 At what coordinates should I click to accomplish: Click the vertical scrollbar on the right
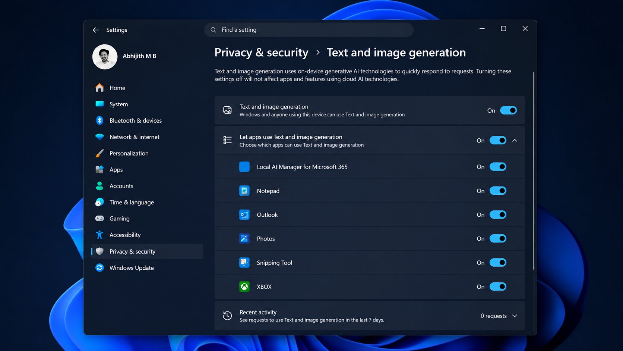534,171
